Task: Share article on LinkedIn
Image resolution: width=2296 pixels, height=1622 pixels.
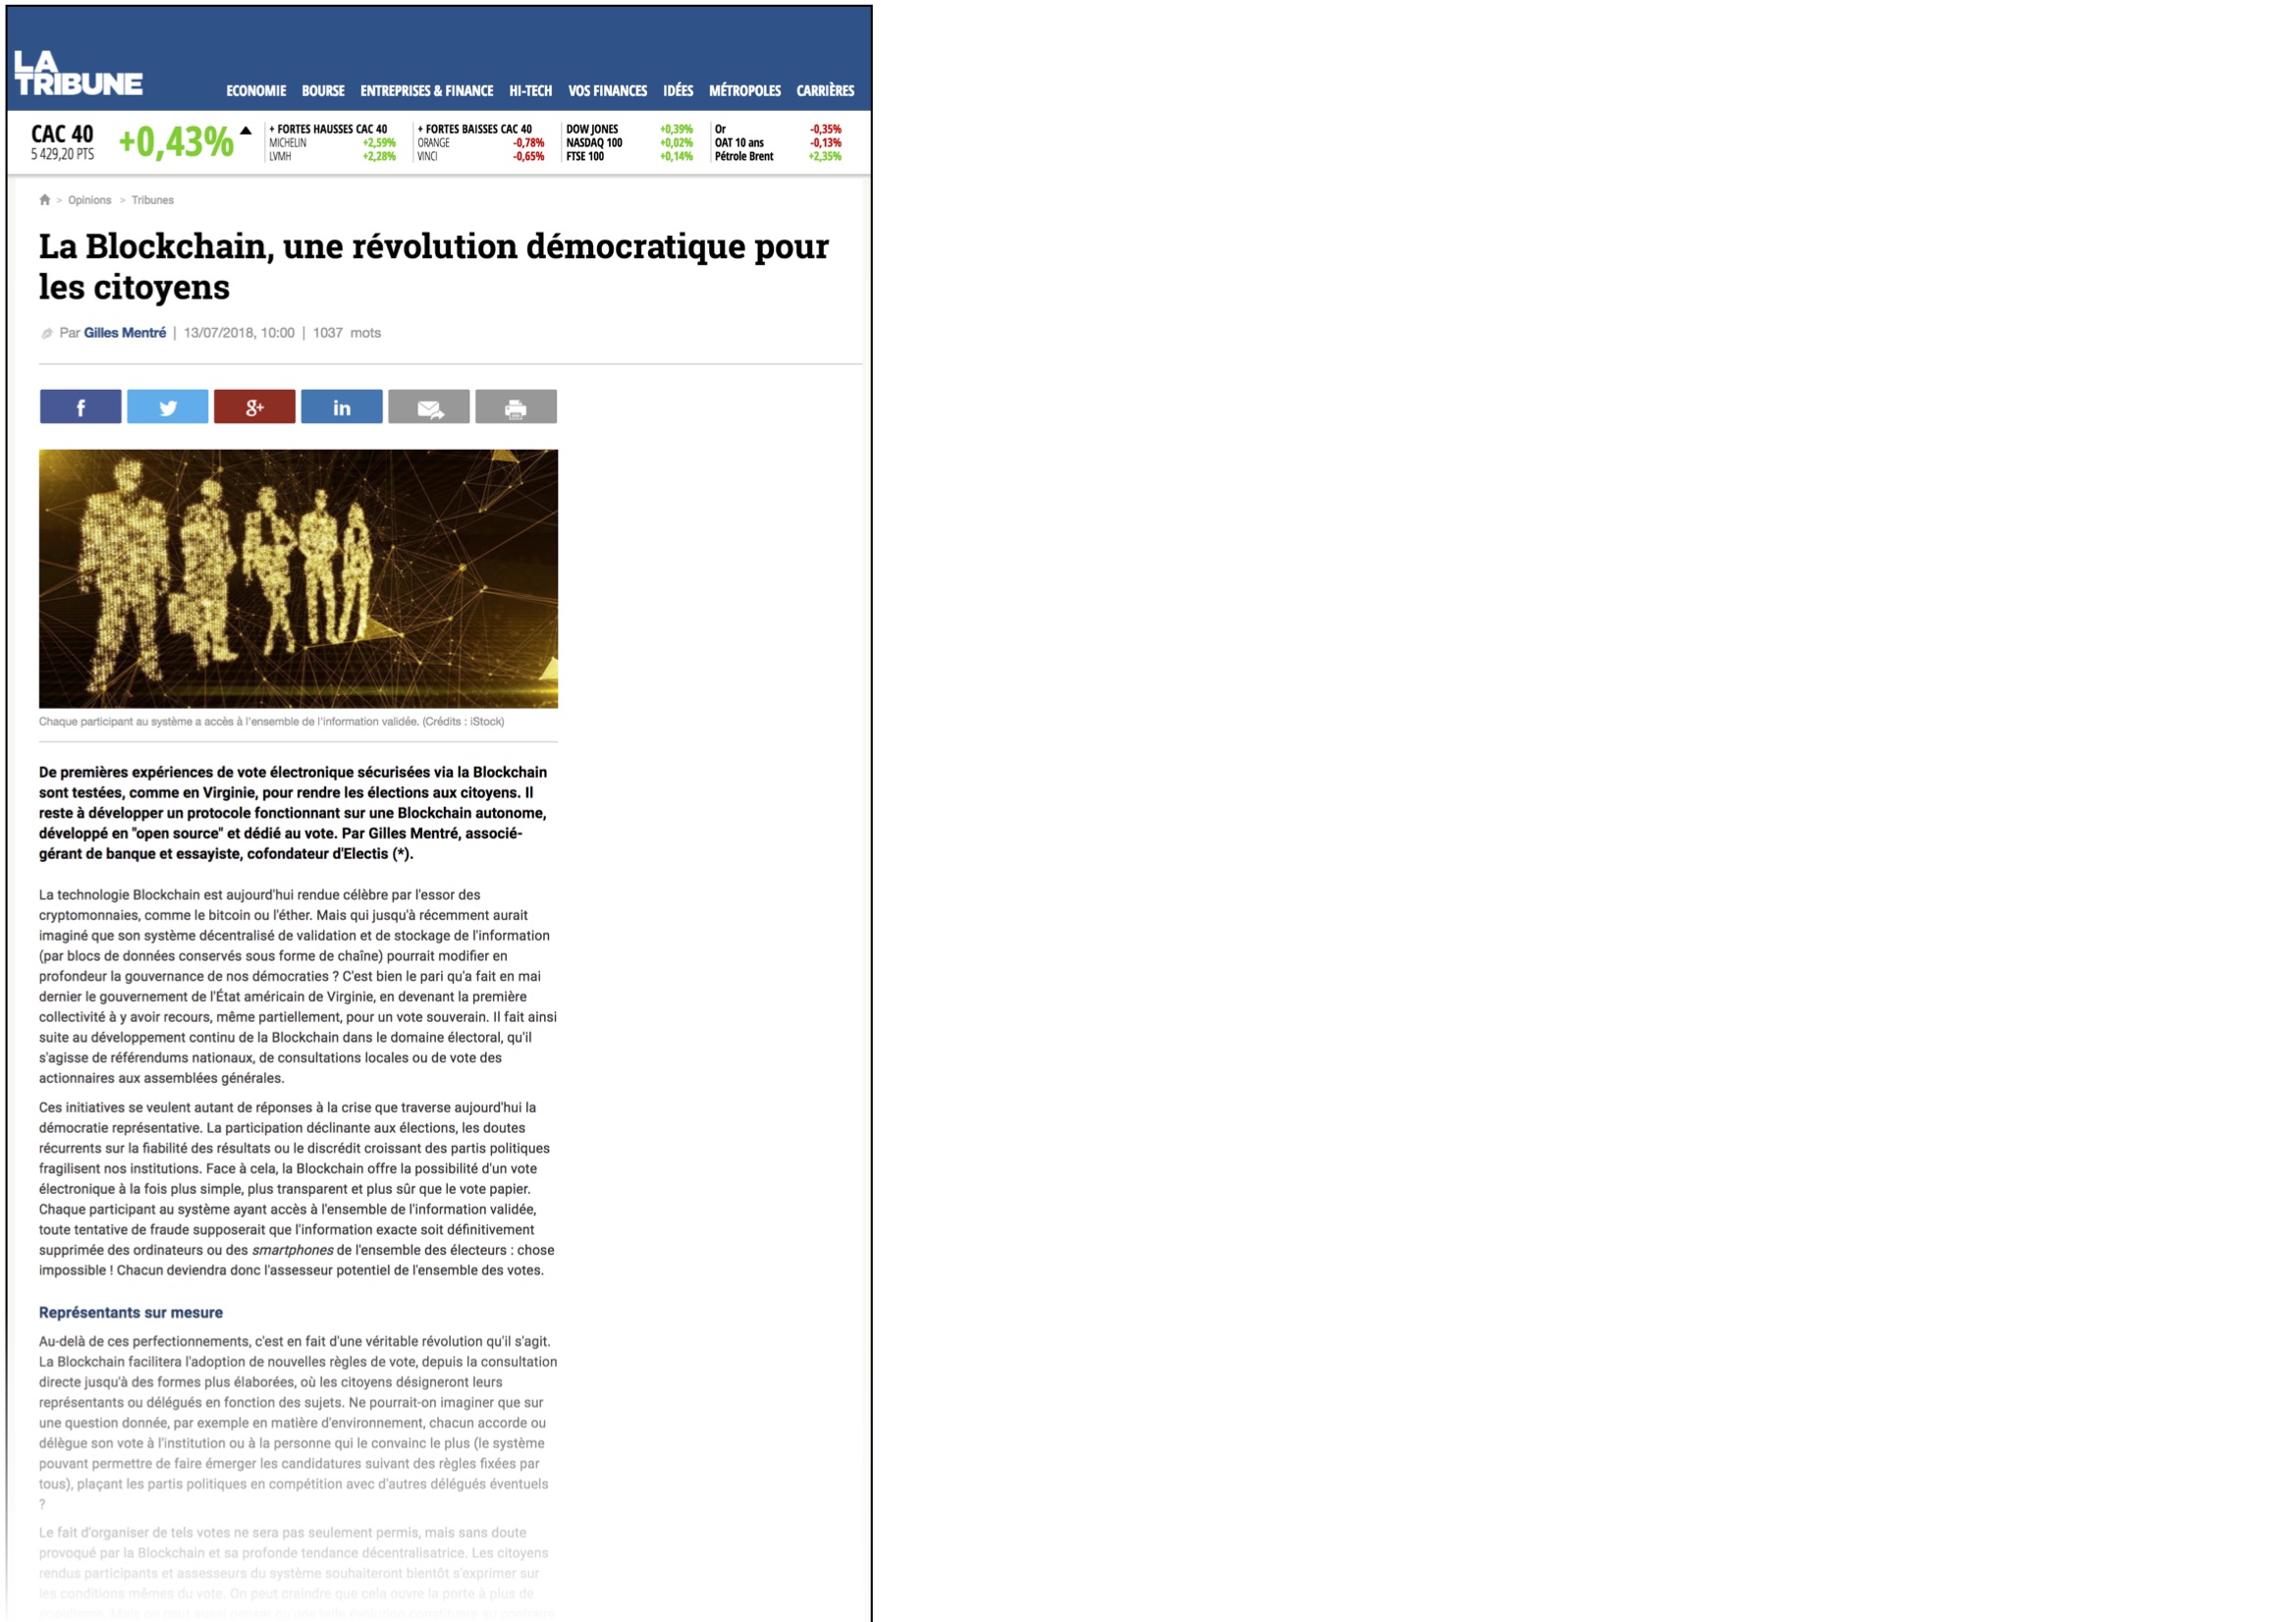Action: 341,407
